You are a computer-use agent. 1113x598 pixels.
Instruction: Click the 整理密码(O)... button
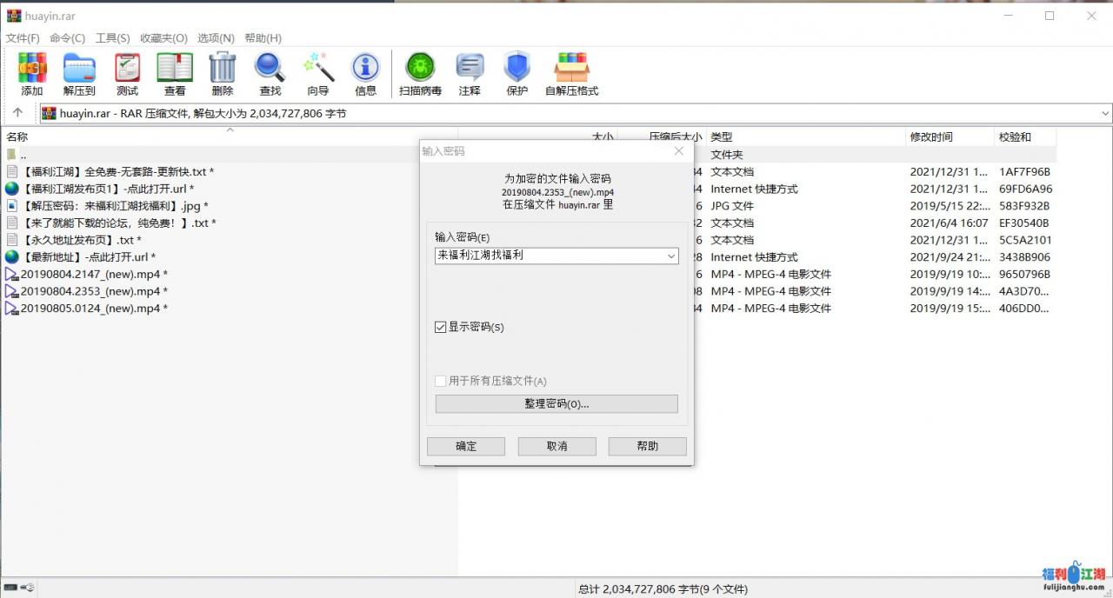[x=556, y=404]
